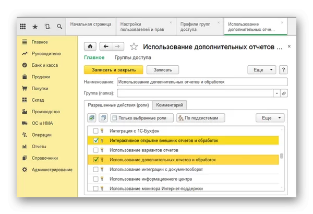Open 'Еще' menu in roles toolbar
The image size is (313, 214).
(270, 118)
